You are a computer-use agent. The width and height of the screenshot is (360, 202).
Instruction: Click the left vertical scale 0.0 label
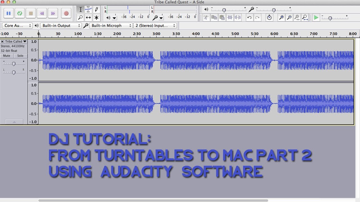coord(34,60)
